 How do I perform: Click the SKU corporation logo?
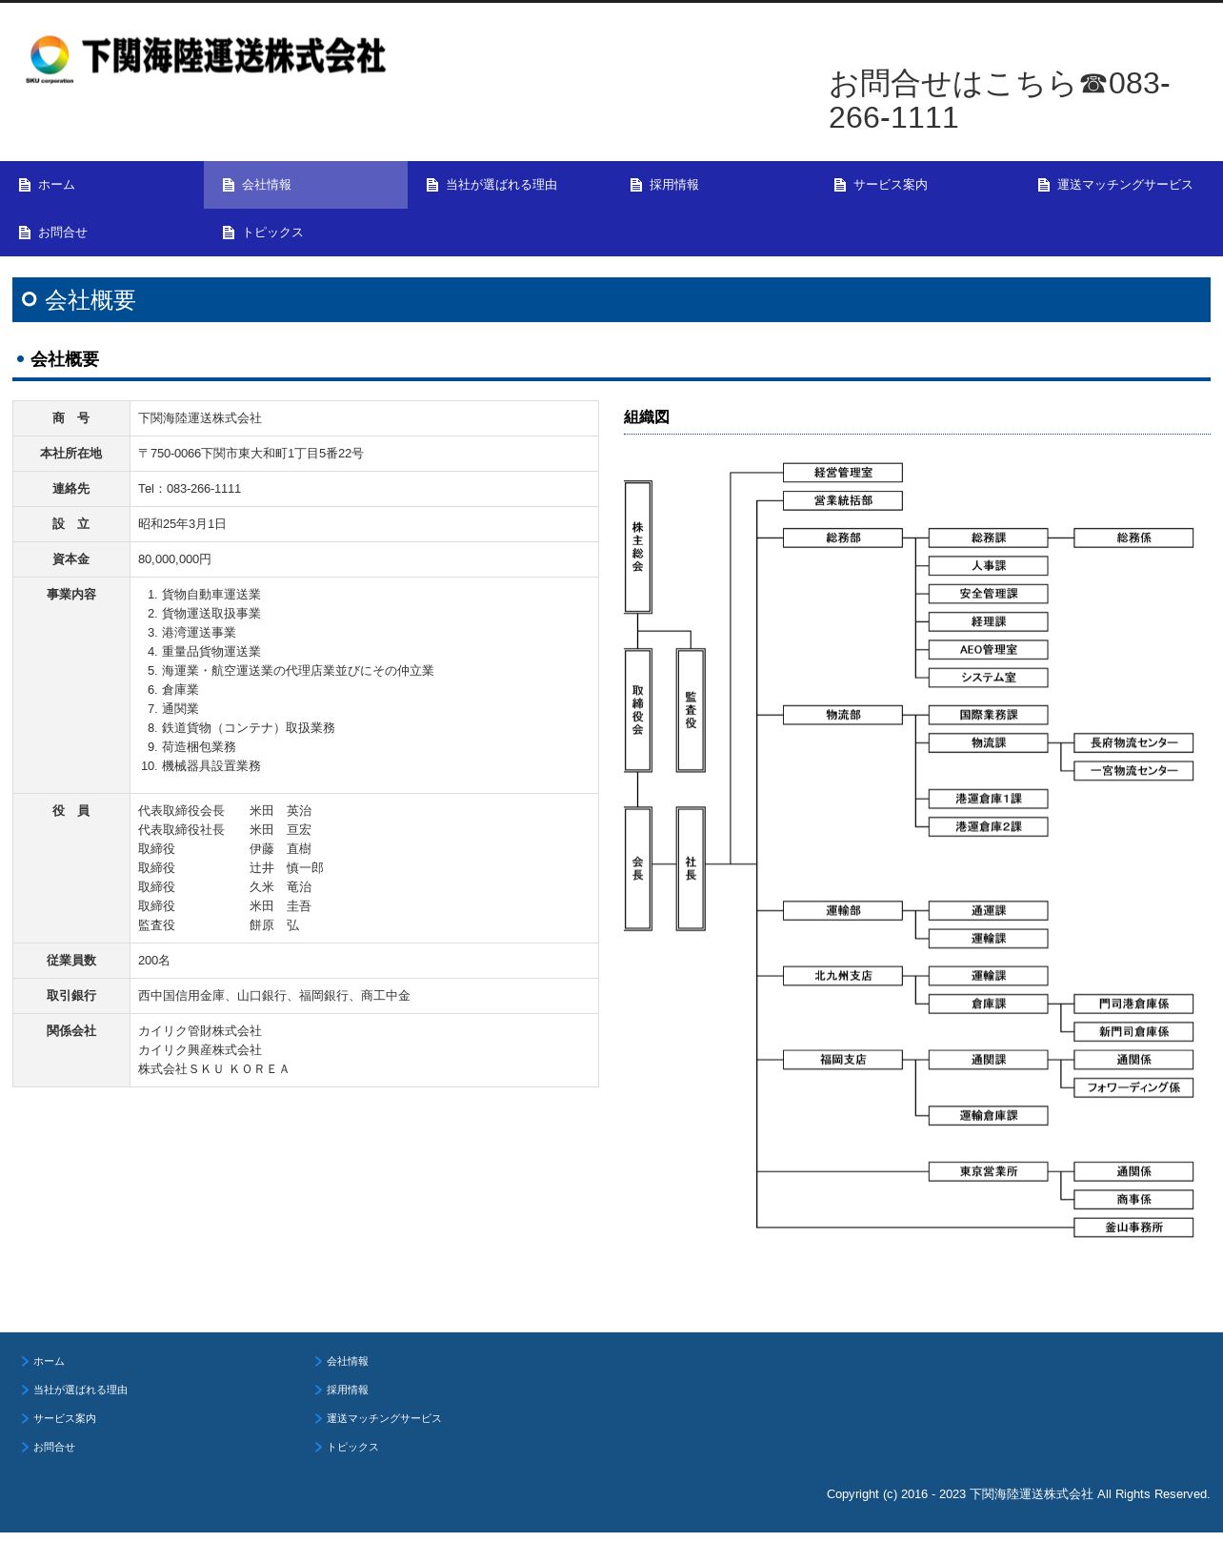coord(50,59)
